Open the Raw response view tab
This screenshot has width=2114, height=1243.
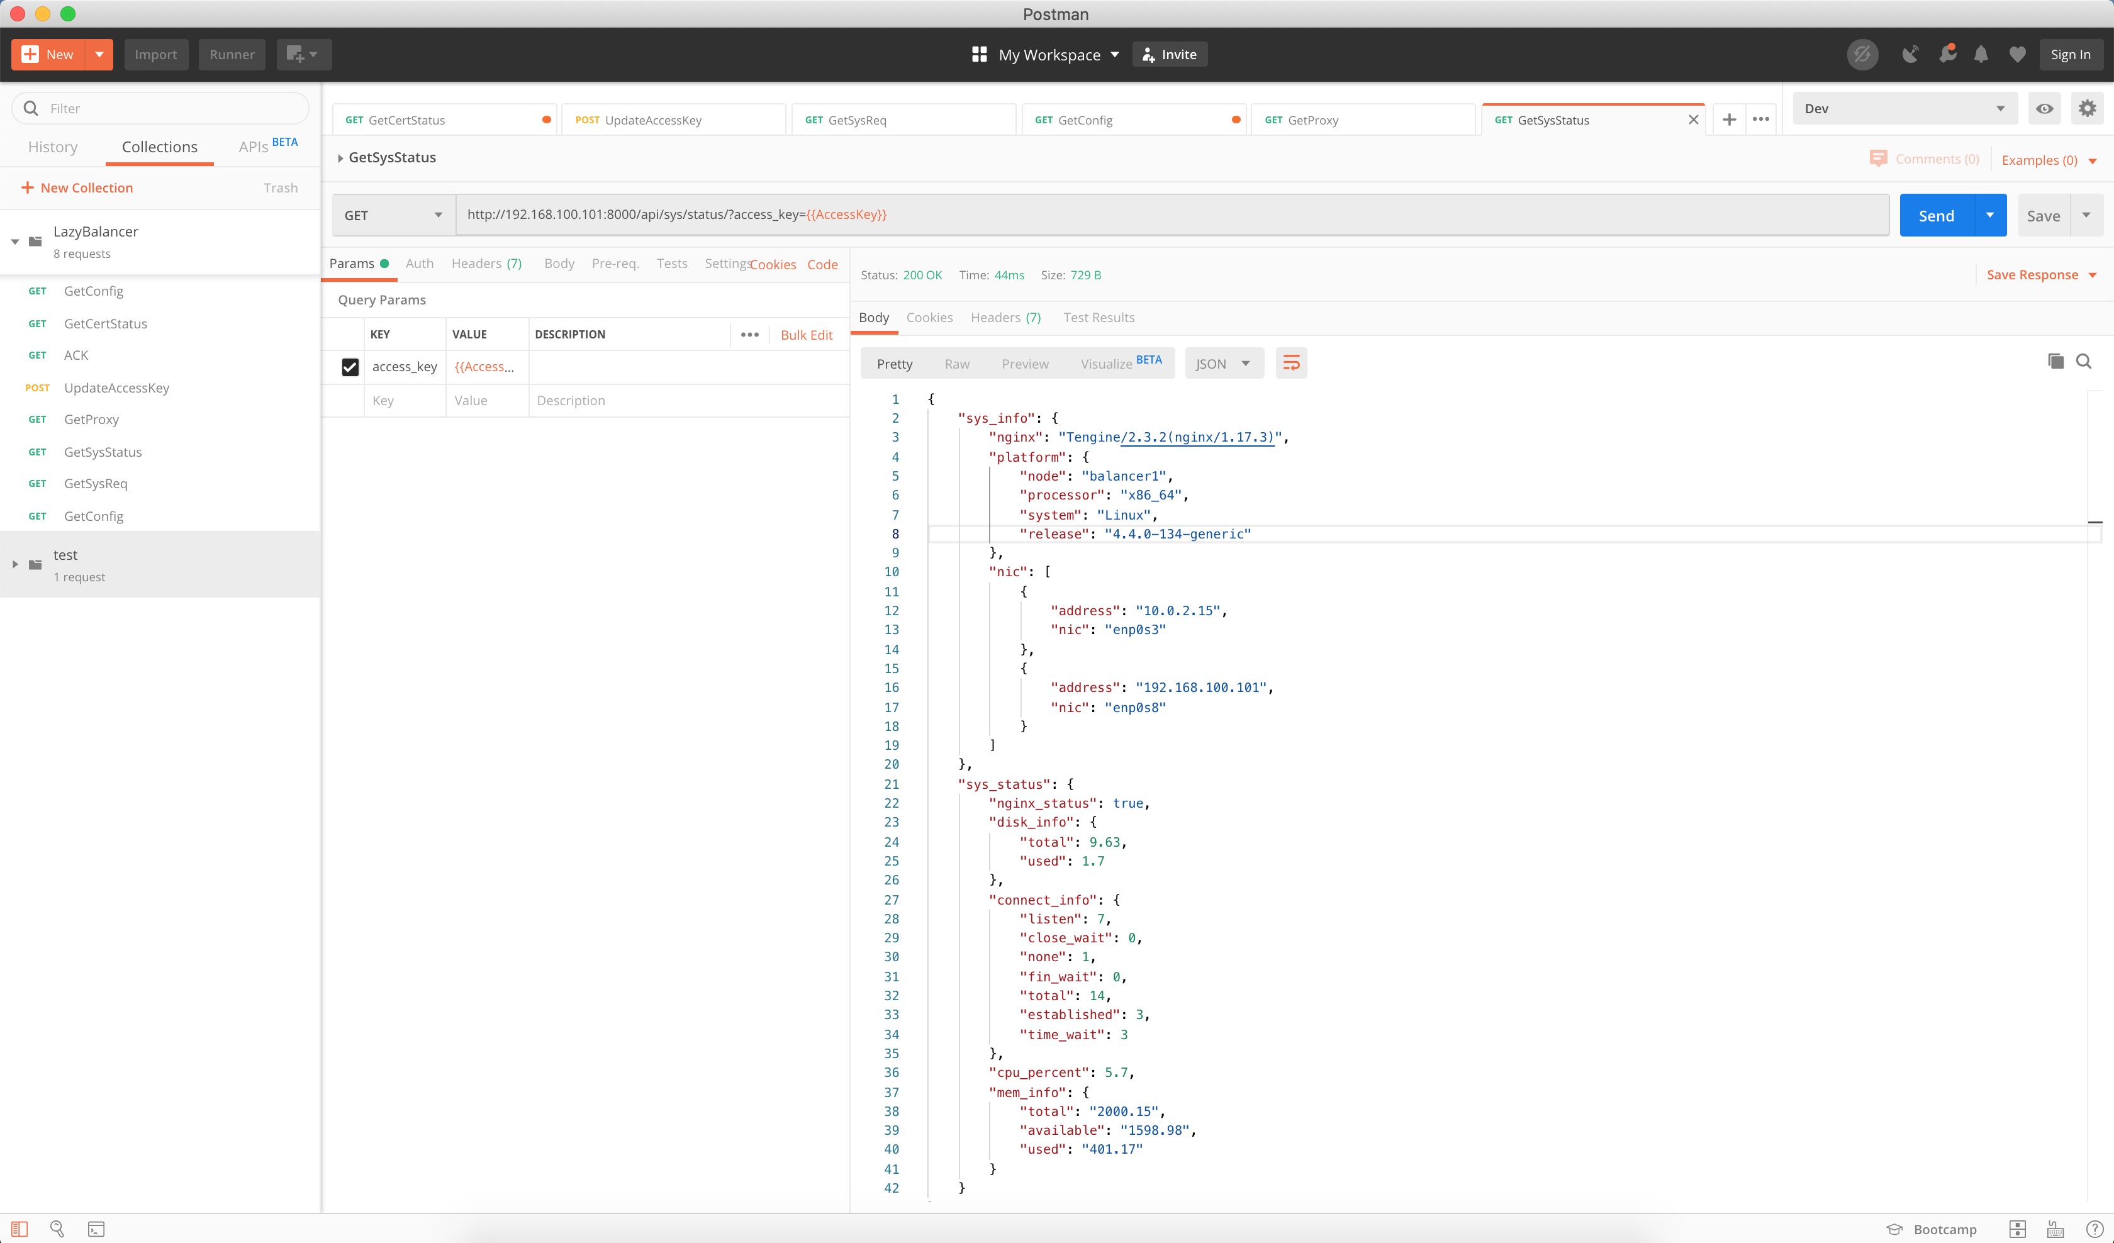pos(956,364)
